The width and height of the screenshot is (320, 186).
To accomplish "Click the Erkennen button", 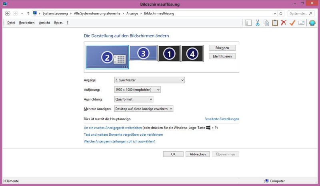I will pyautogui.click(x=222, y=47).
